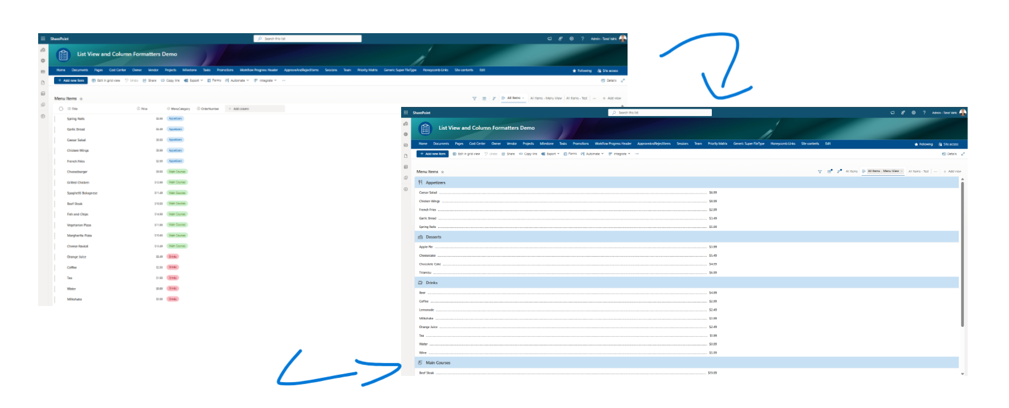Click search box in right SharePoint window
Viewport: 1009px width, 408px height.
pos(660,112)
